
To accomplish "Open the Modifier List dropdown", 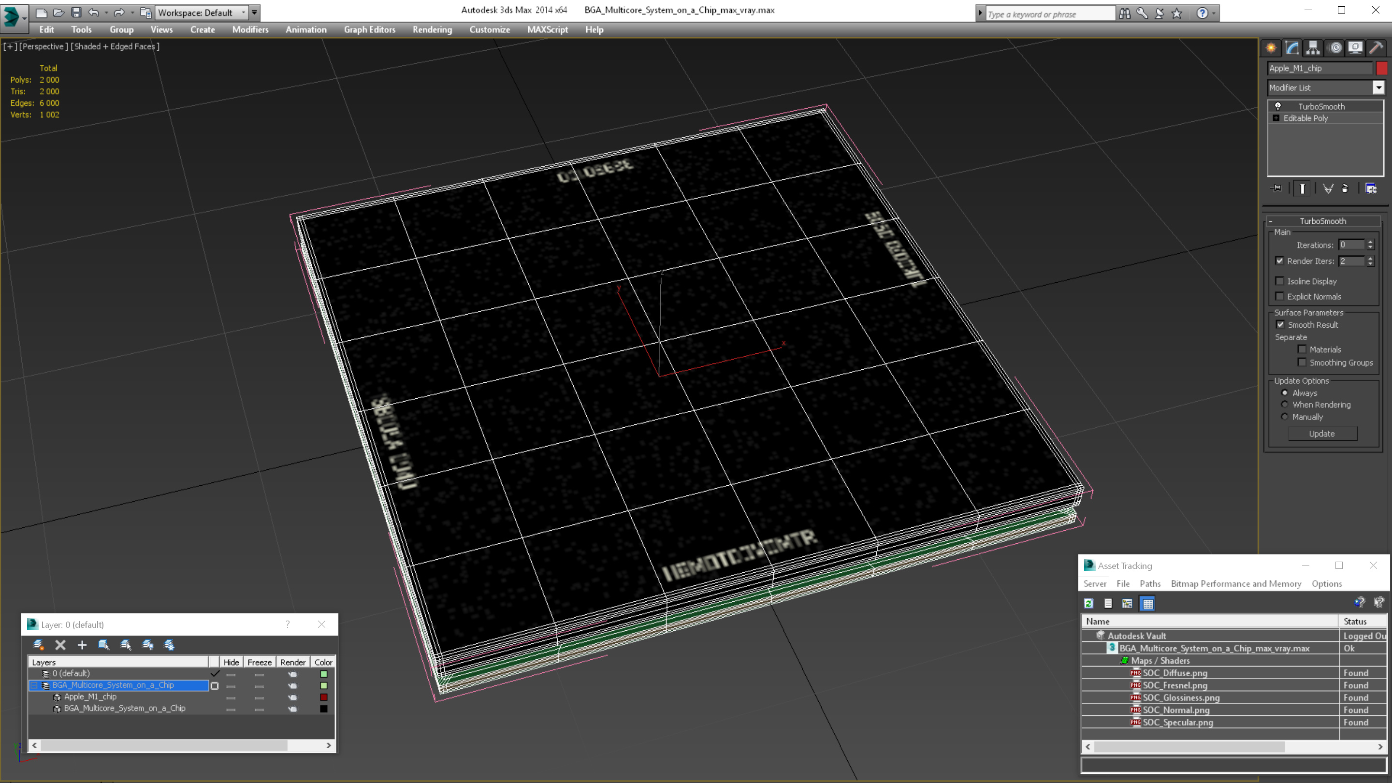I will point(1378,87).
